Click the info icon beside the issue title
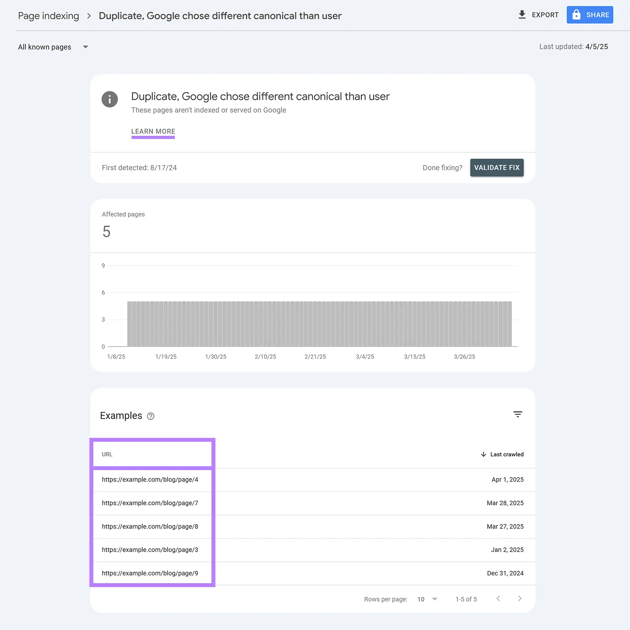The width and height of the screenshot is (630, 630). point(109,99)
